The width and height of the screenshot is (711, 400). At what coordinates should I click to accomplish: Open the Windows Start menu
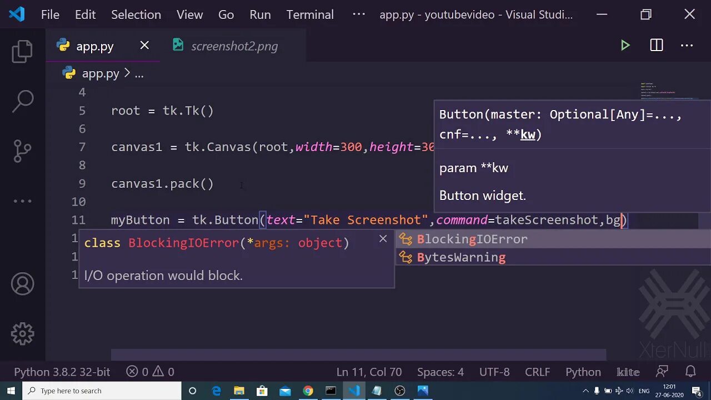click(11, 391)
